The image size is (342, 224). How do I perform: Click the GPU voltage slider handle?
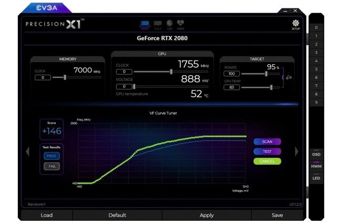click(134, 87)
